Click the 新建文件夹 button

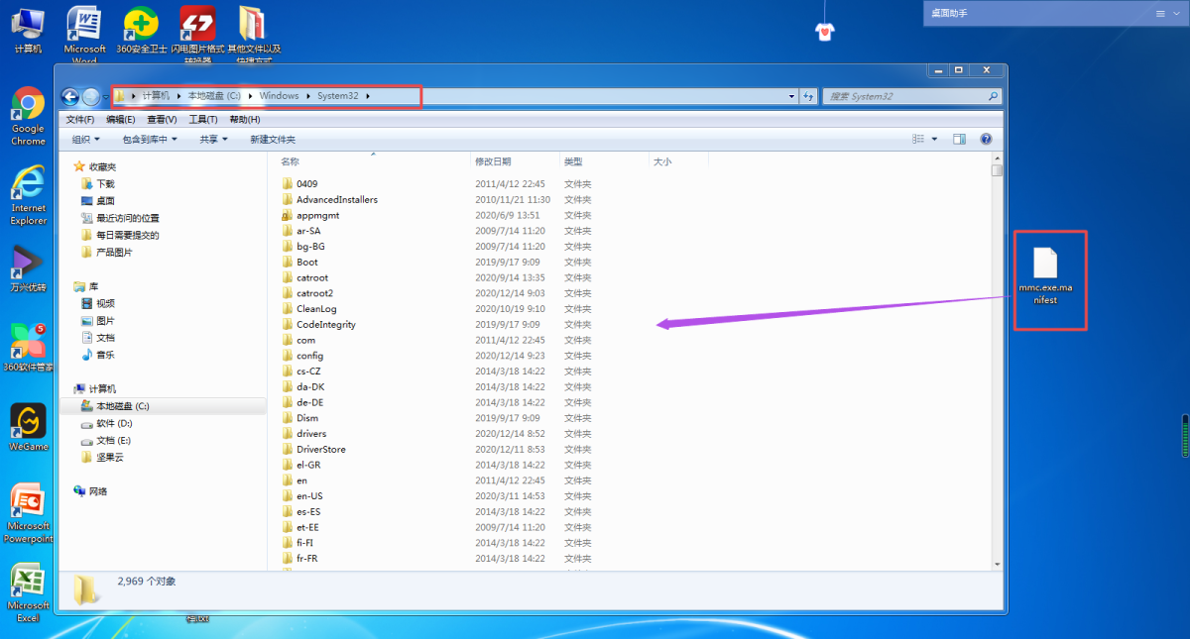(272, 140)
